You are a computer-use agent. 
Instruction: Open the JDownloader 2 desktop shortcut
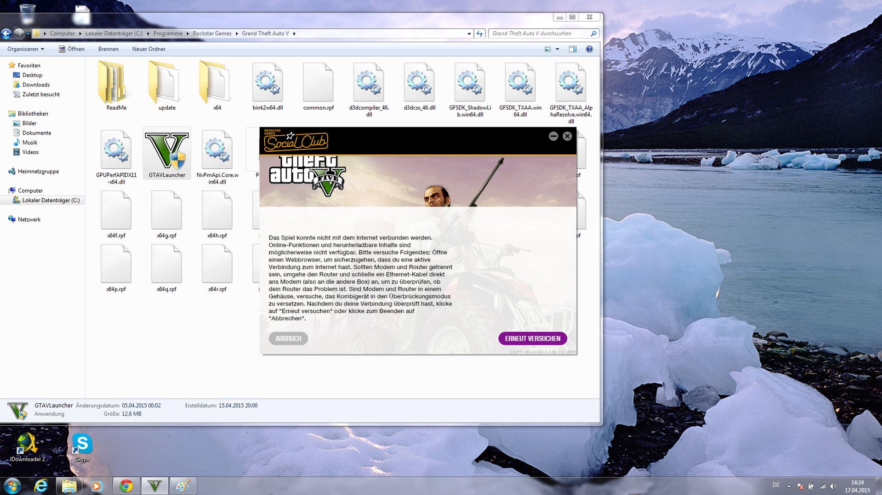(27, 448)
